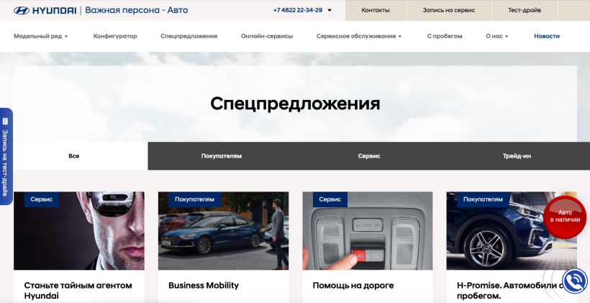Open the red Авто в наличии button
The width and height of the screenshot is (590, 303).
(565, 217)
